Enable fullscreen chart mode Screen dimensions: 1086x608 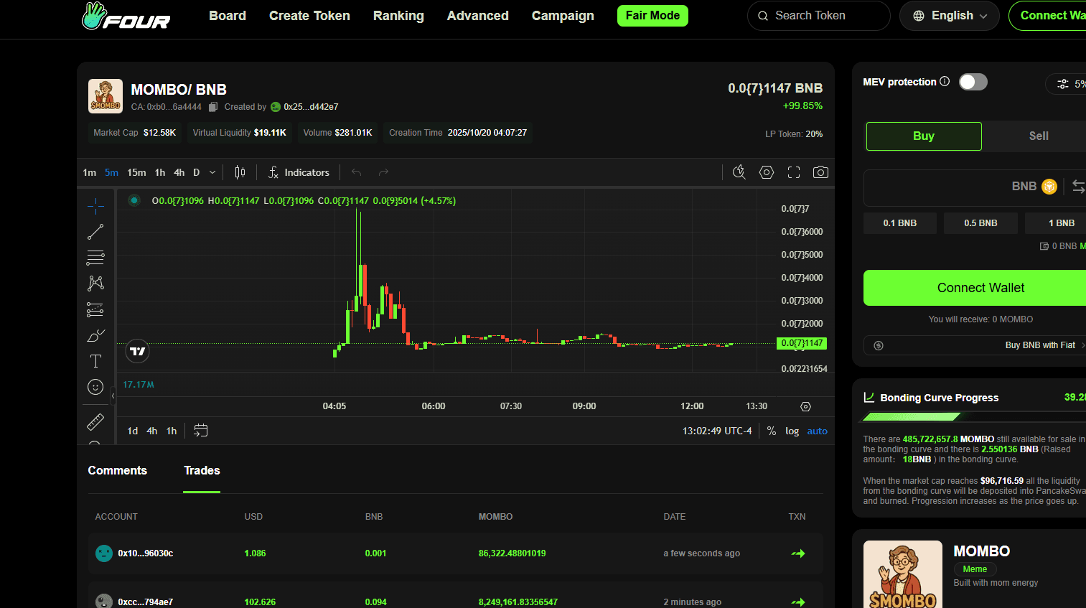(793, 172)
